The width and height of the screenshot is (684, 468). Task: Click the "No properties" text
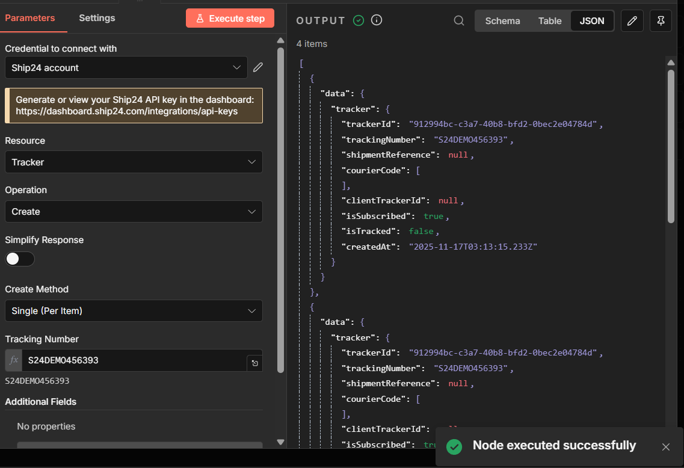pyautogui.click(x=46, y=426)
